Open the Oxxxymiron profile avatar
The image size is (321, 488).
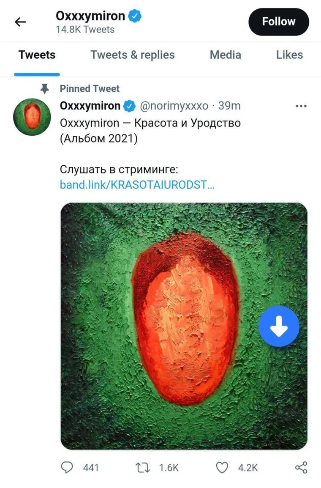(x=32, y=117)
